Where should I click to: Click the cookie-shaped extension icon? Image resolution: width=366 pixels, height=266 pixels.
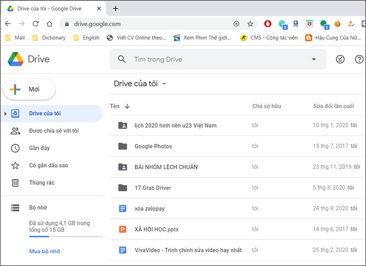click(x=337, y=24)
